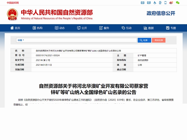Click the 名称 row title text

[78, 51]
